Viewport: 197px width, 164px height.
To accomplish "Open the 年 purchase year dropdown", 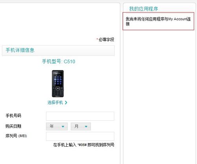I will tap(57, 126).
